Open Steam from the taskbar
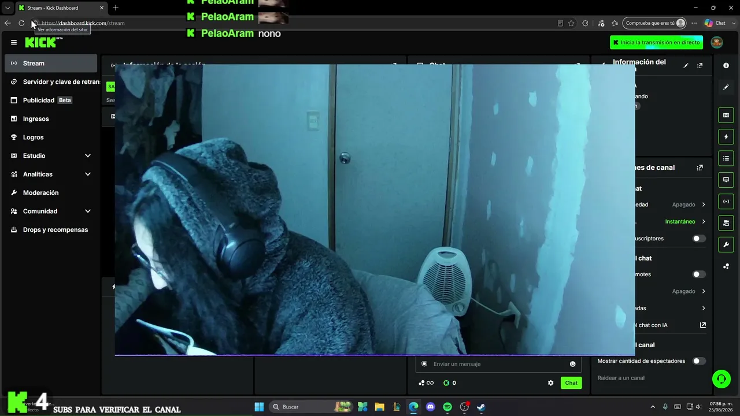Image resolution: width=740 pixels, height=416 pixels. (x=481, y=407)
